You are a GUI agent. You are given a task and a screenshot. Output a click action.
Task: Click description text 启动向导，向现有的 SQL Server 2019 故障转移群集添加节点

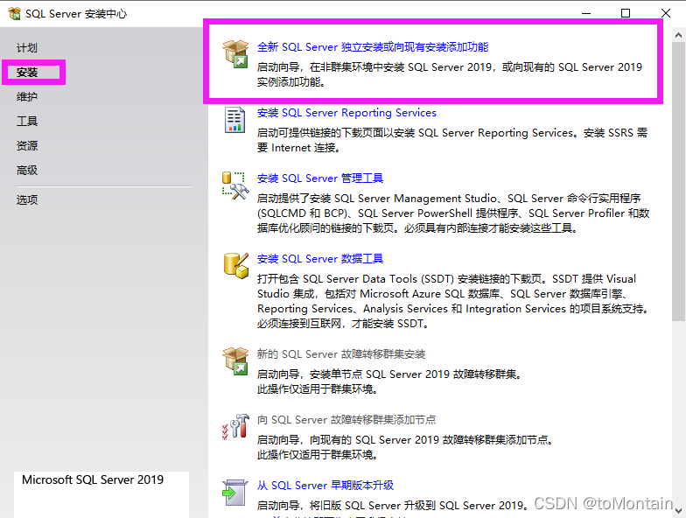tap(403, 440)
